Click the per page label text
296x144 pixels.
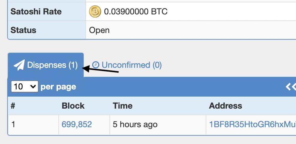click(x=58, y=87)
